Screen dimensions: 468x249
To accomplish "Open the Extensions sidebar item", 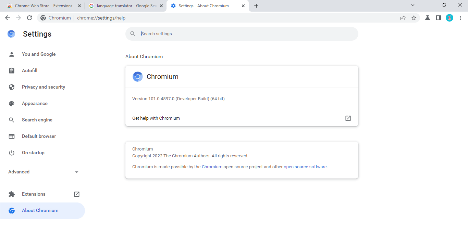I will [x=34, y=194].
